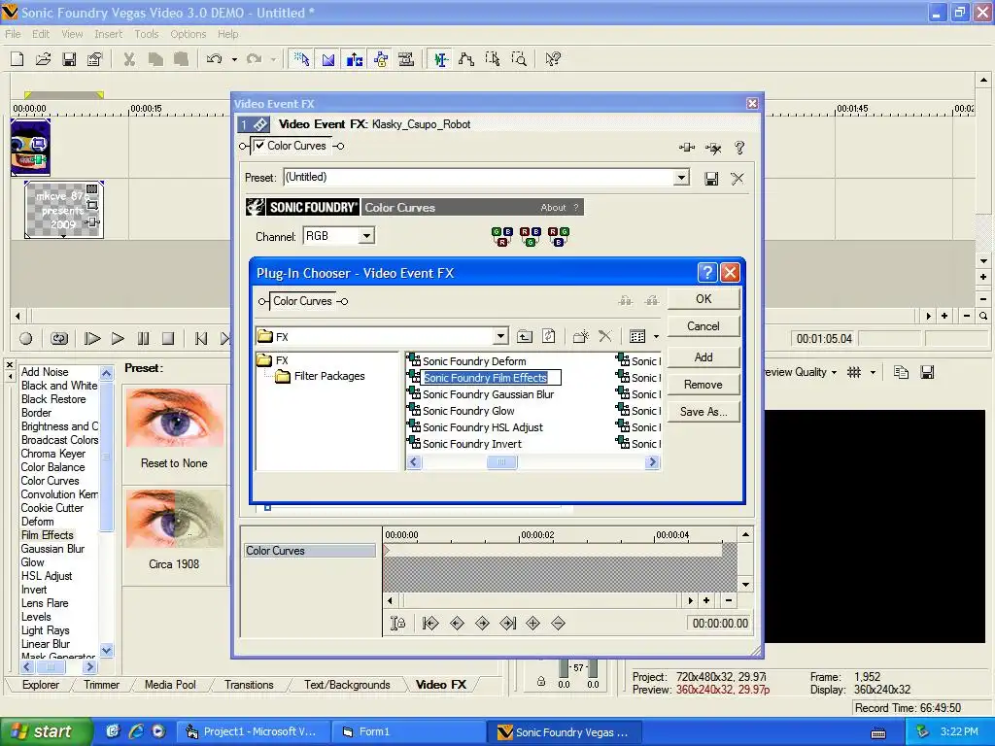Screen dimensions: 995x746
Task: Open the FX folder dropdown in Plug-In Chooser
Action: pos(500,336)
